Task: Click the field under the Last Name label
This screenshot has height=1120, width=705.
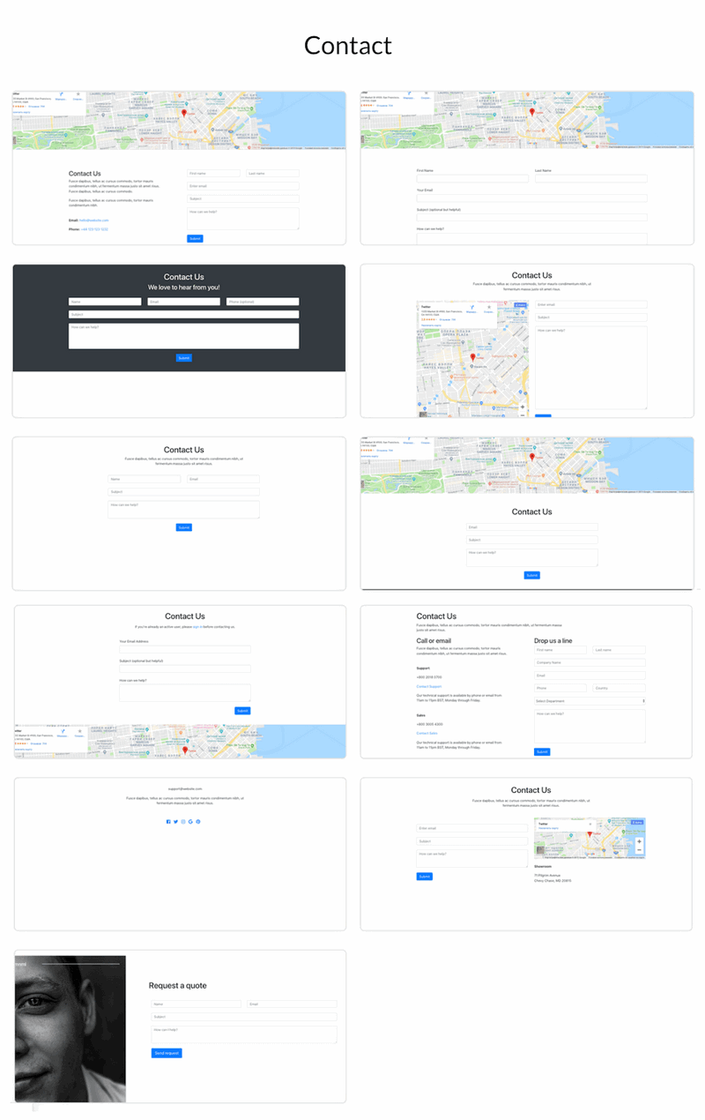Action: pyautogui.click(x=591, y=178)
